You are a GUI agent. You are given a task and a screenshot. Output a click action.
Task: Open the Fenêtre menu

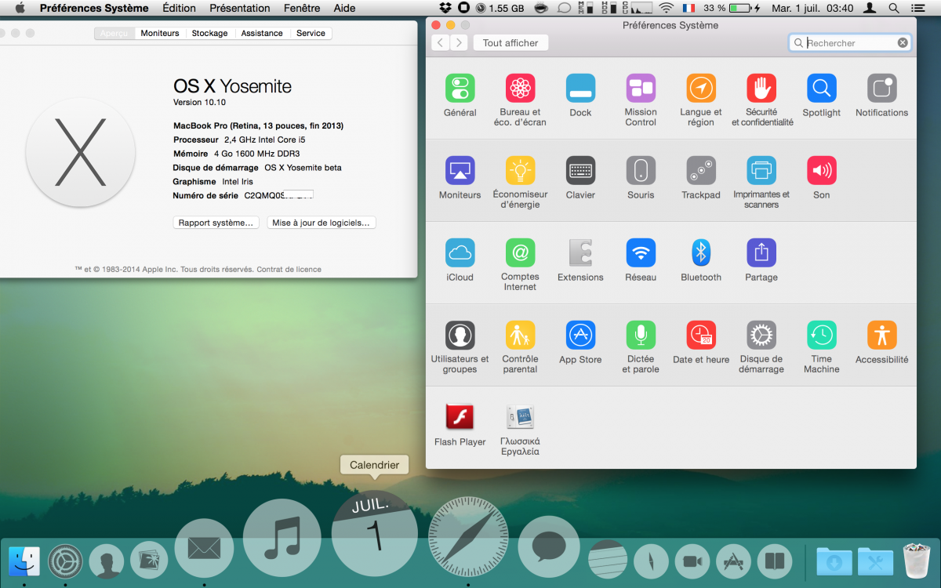(x=302, y=8)
